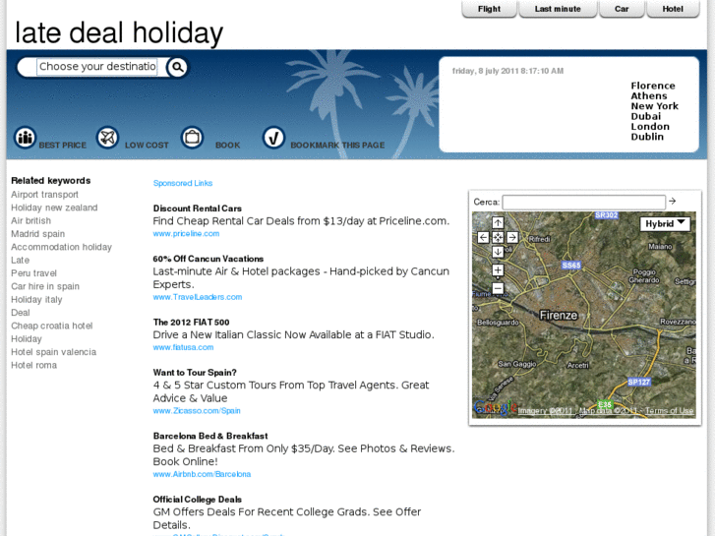Open 60% Off Cancun Vacations ad
This screenshot has width=715, height=536.
pos(209,259)
